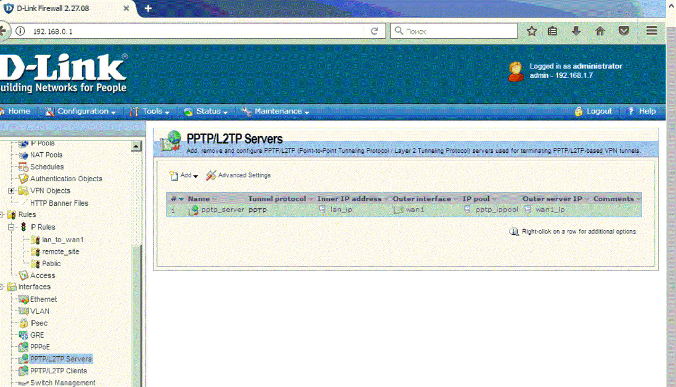Click the remote_site rule icon
This screenshot has width=676, height=387.
tap(36, 251)
